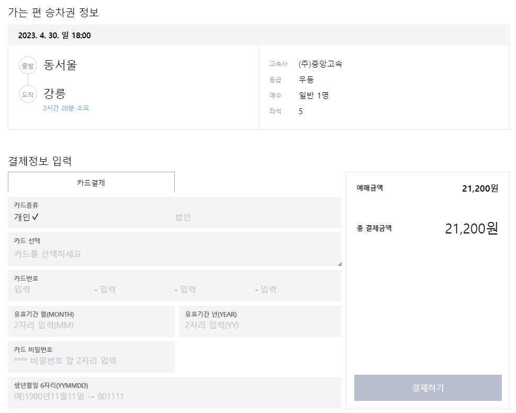The height and width of the screenshot is (413, 516).
Task: Click departure date 2023. 4. 30. 일 18:00
Action: point(54,36)
